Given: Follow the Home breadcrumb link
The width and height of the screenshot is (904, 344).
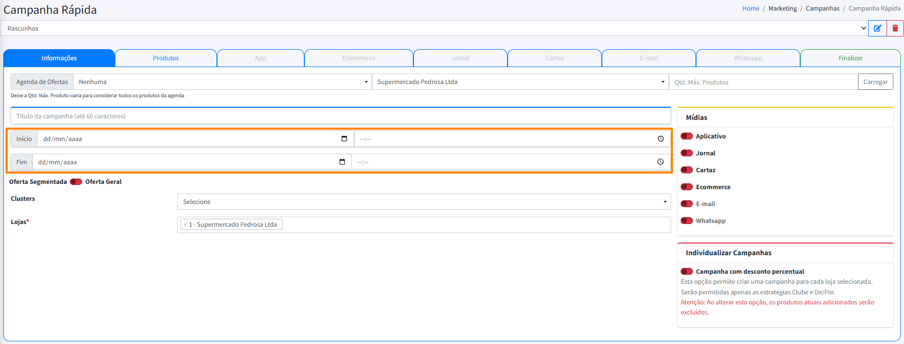Looking at the screenshot, I should (x=751, y=8).
